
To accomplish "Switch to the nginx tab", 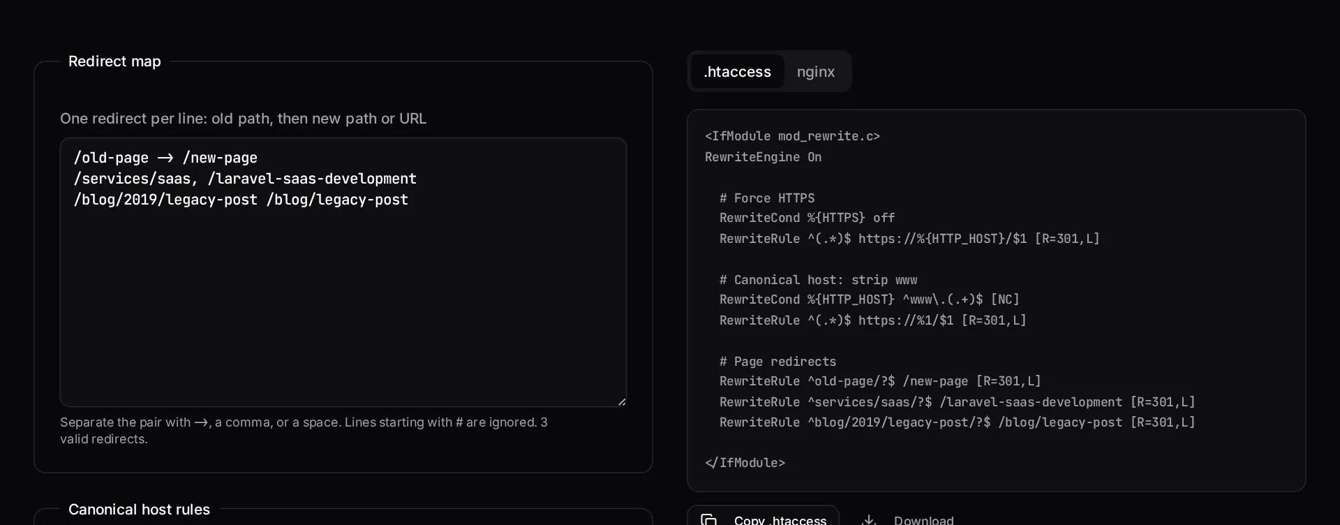I will [x=815, y=71].
